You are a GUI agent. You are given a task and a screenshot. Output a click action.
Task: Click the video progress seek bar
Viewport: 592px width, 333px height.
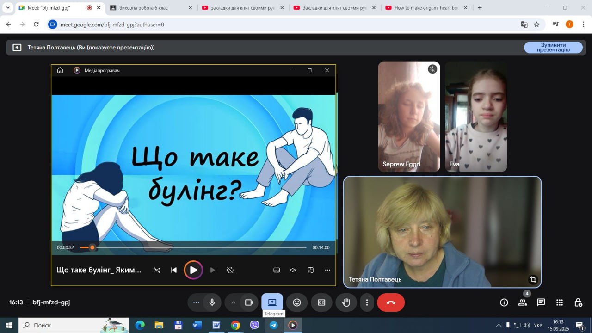(x=194, y=247)
